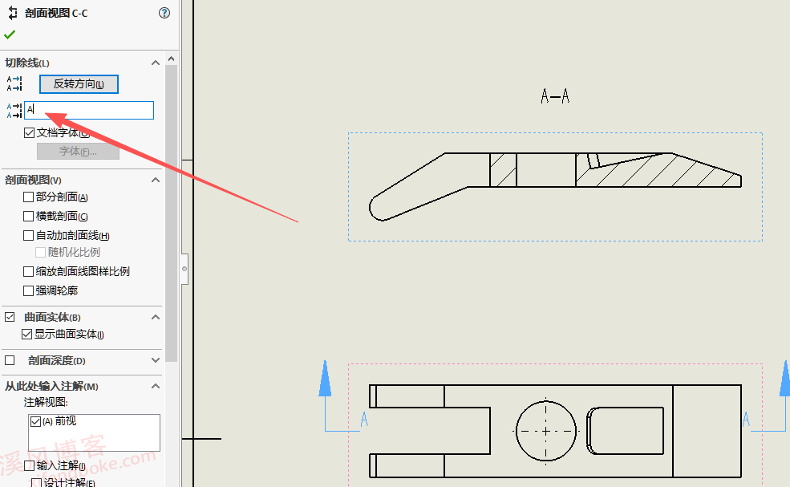The width and height of the screenshot is (790, 487).
Task: Enable the 输入注解 checkbox
Action: (x=30, y=465)
